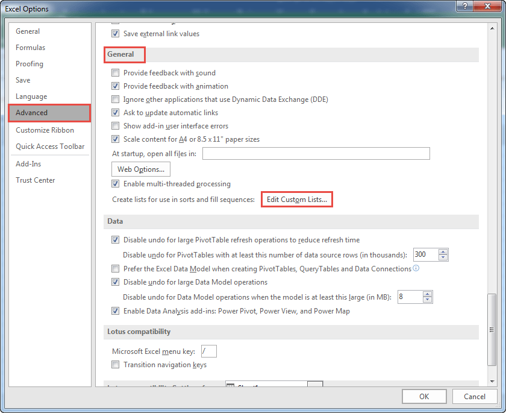Decrease Data Model size in MB
The width and height of the screenshot is (506, 413).
point(427,300)
